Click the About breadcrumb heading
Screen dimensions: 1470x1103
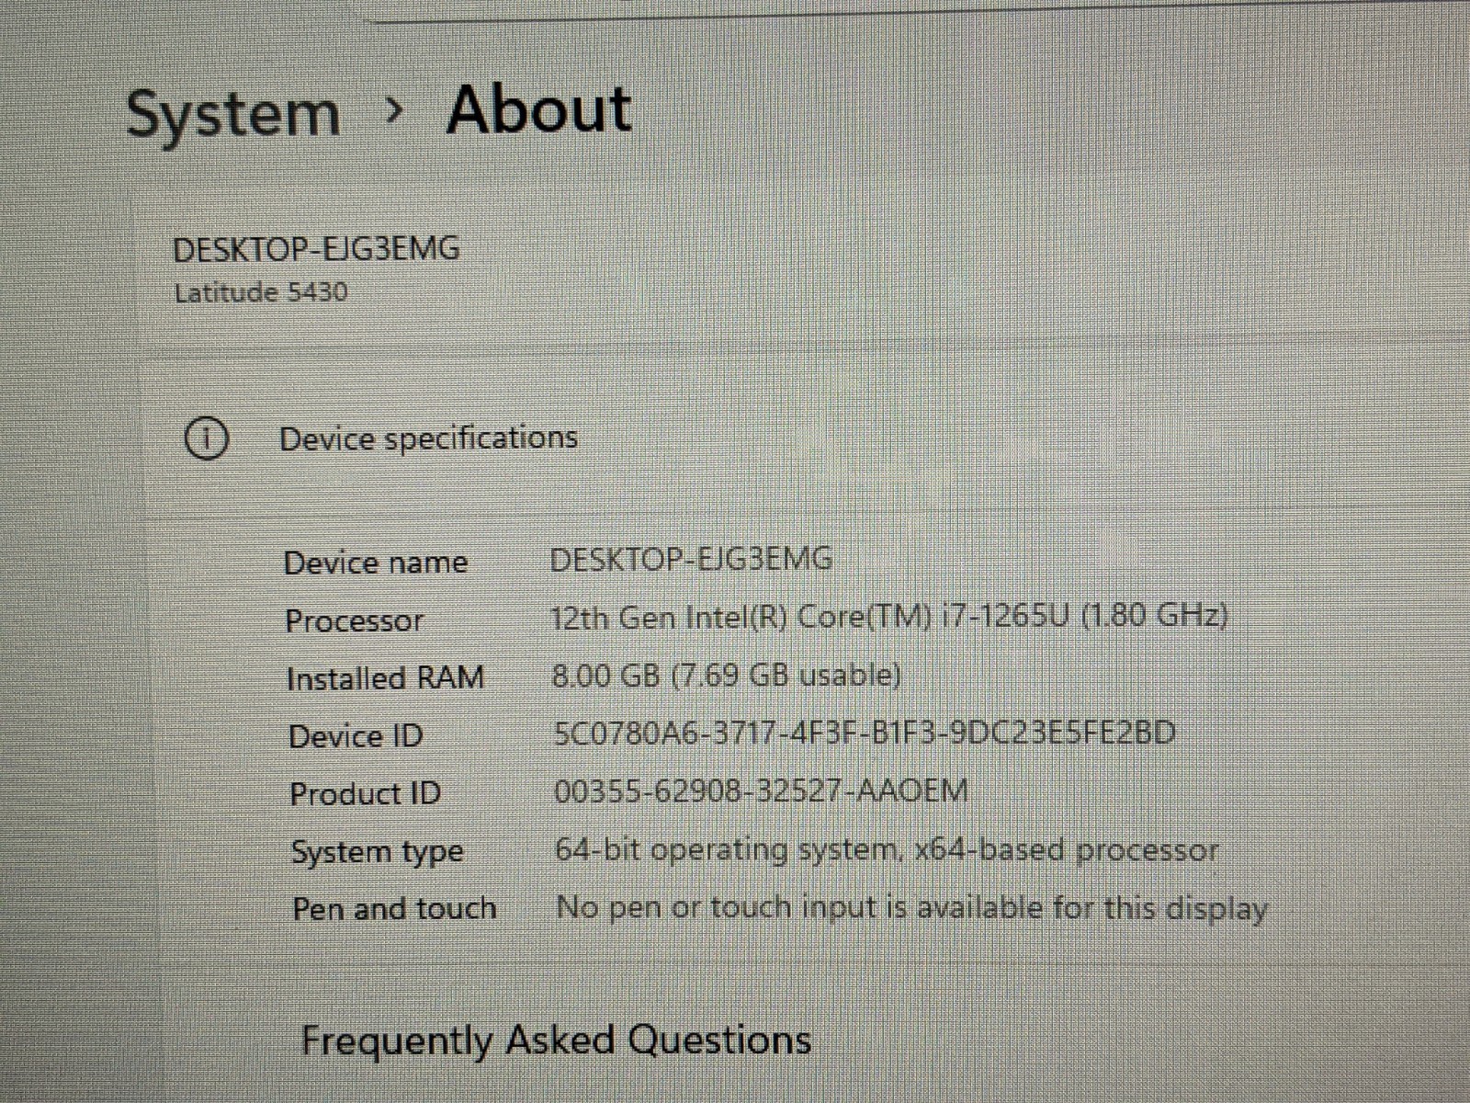point(539,109)
